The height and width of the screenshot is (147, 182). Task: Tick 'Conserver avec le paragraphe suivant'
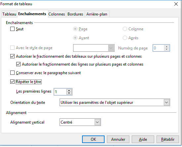point(12,73)
